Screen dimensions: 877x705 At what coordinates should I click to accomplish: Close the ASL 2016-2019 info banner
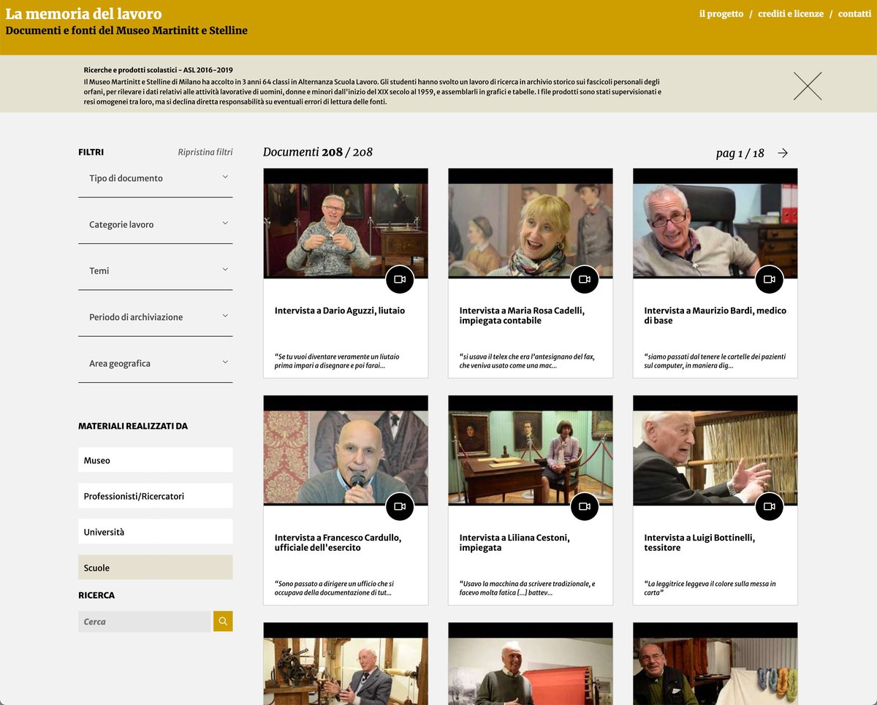(808, 86)
